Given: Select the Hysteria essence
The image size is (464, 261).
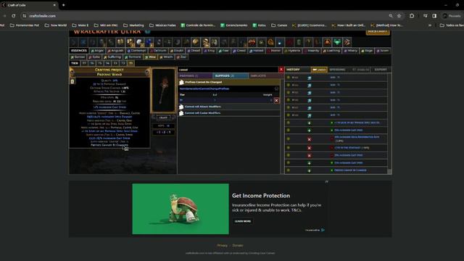Looking at the screenshot, I should (292, 51).
